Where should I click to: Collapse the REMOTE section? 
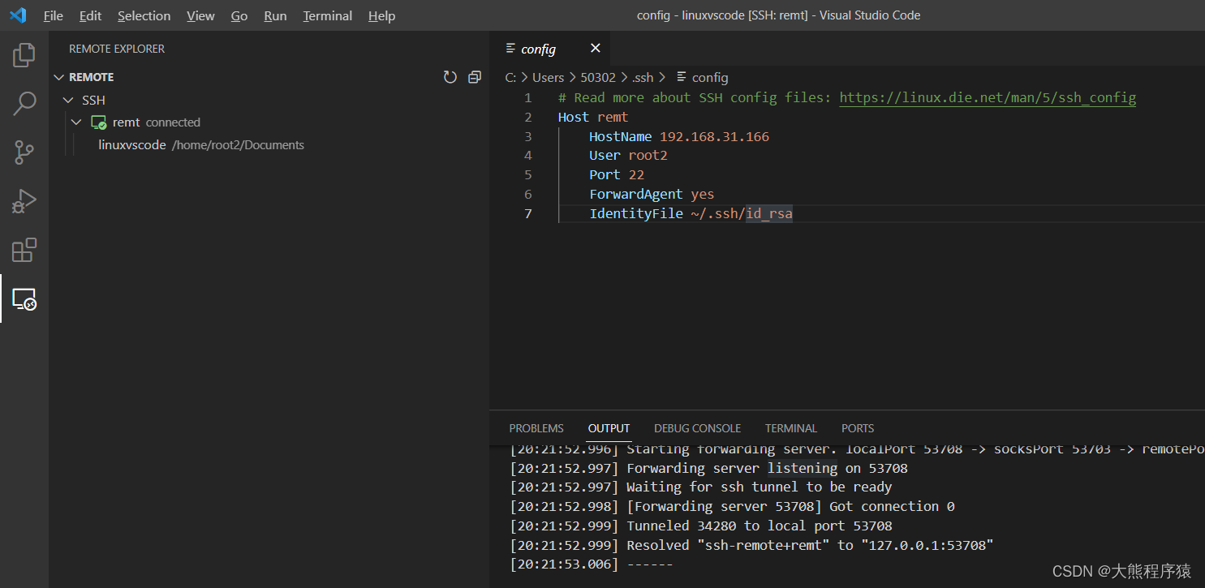coord(58,77)
